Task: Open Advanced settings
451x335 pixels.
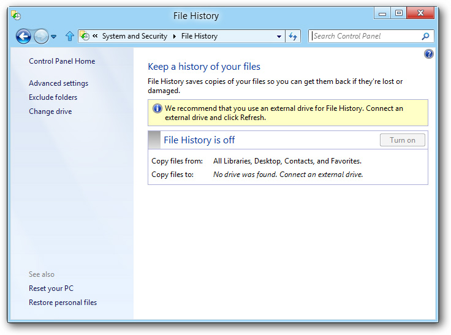Action: pyautogui.click(x=58, y=83)
